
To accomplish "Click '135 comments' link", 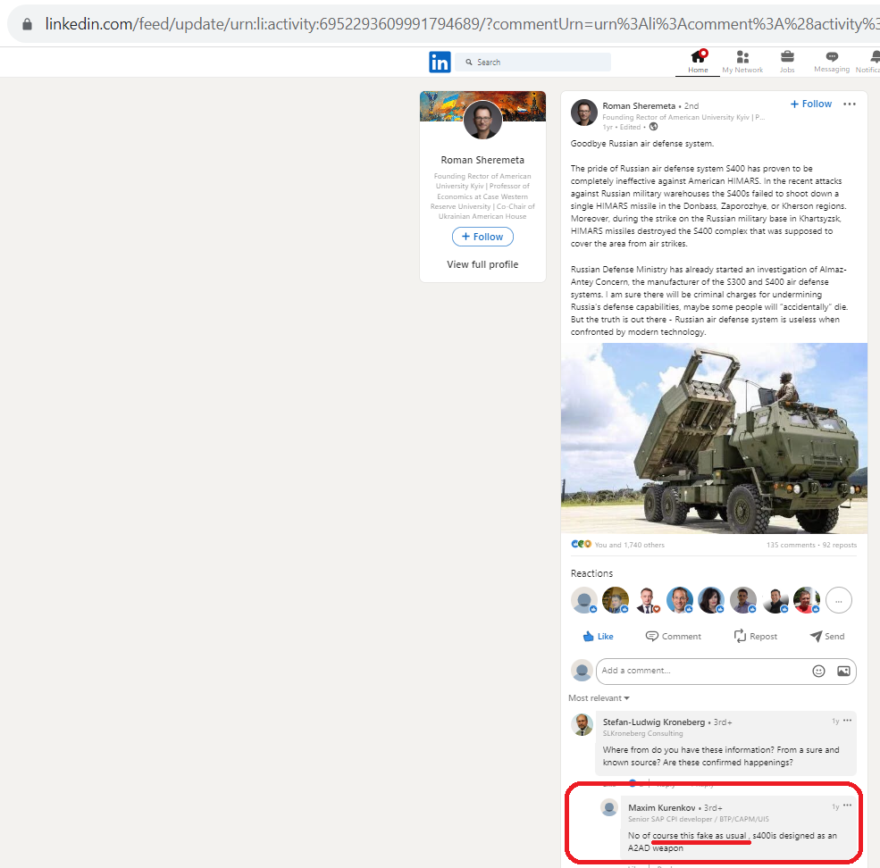I will point(791,545).
